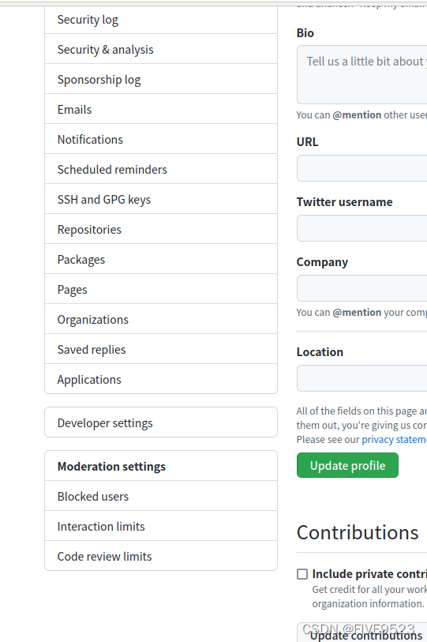The height and width of the screenshot is (642, 427).
Task: Click the Update contributions button
Action: 362,633
